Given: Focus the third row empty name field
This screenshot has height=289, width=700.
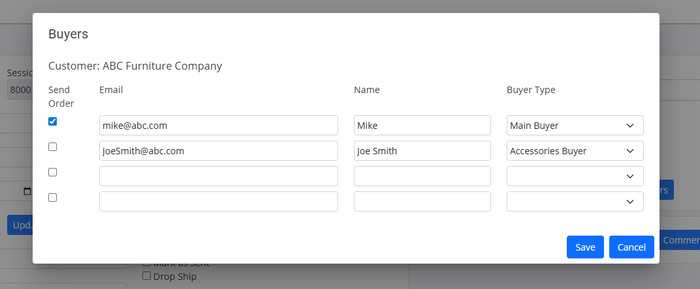Looking at the screenshot, I should [x=422, y=176].
